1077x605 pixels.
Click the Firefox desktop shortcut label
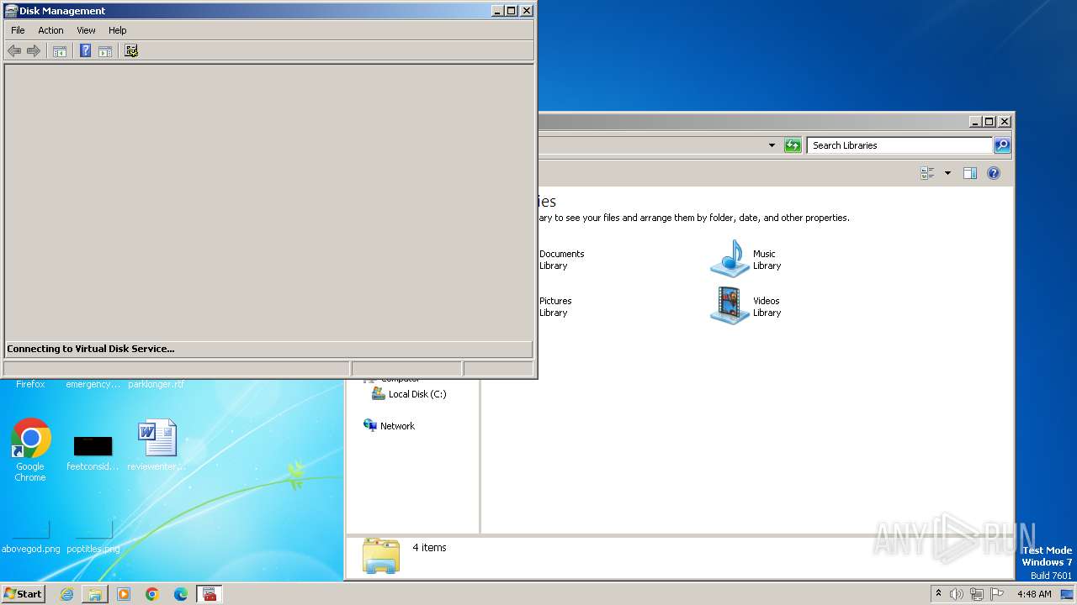30,384
